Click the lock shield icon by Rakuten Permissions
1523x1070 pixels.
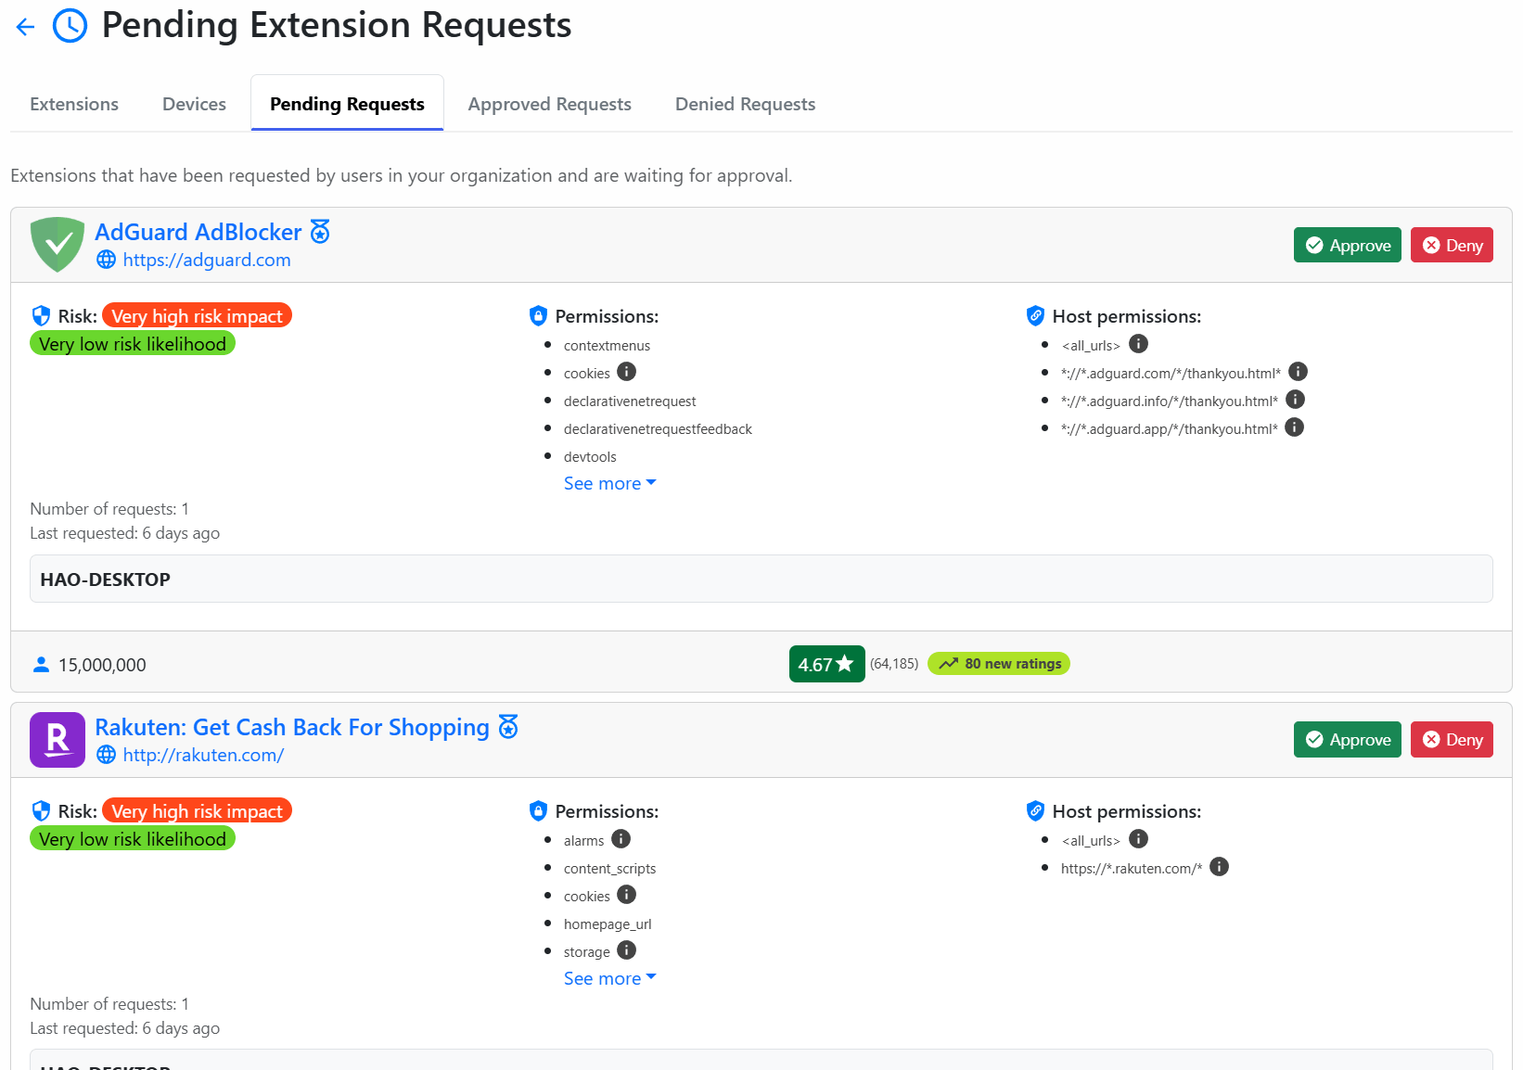pos(538,811)
